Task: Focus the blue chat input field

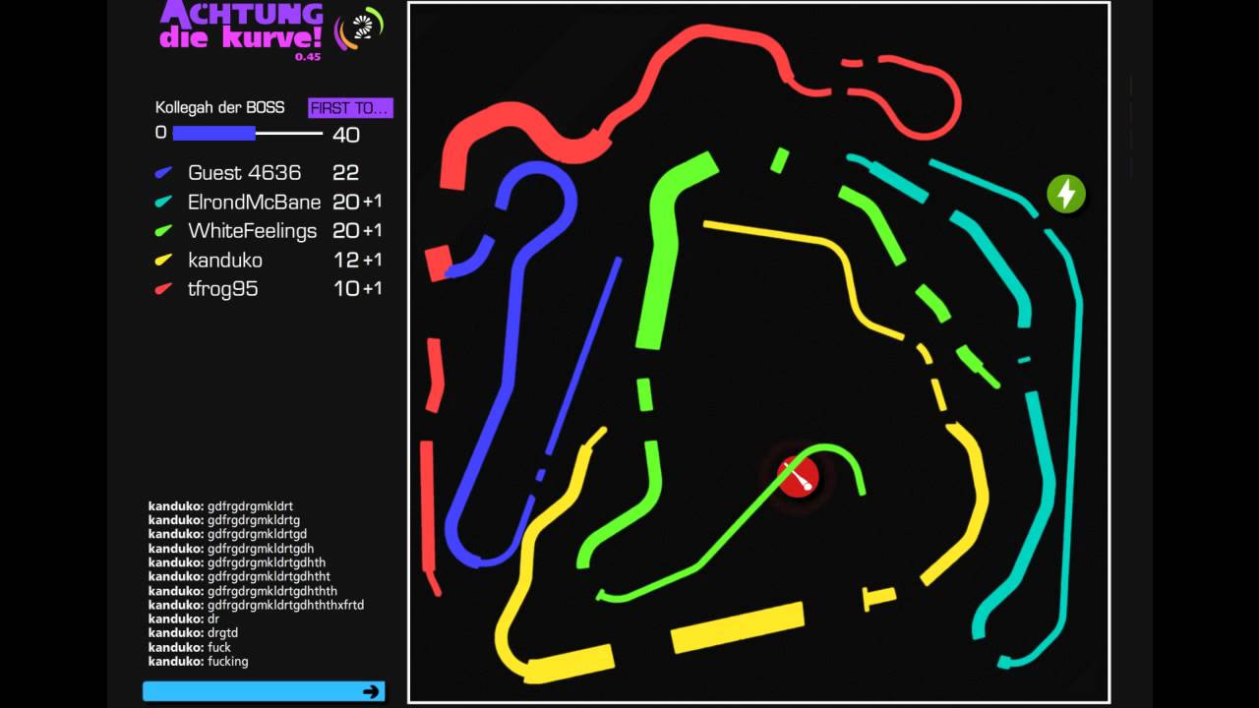Action: tap(264, 691)
